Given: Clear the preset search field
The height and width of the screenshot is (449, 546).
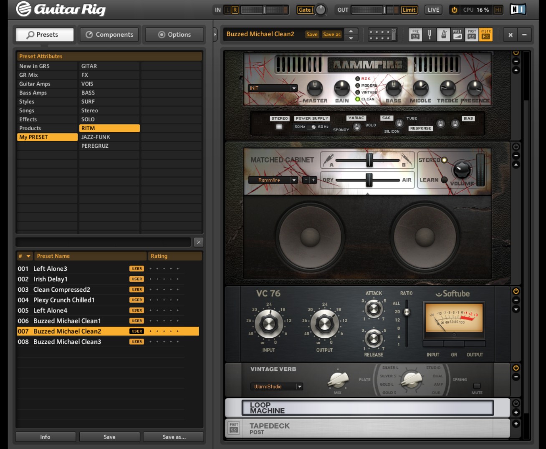Looking at the screenshot, I should coord(199,242).
